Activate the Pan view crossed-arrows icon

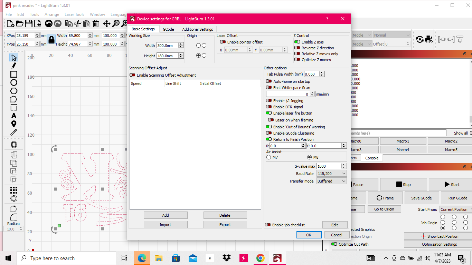click(x=106, y=23)
